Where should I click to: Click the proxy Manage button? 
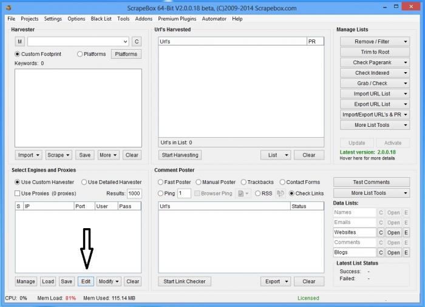[25, 282]
